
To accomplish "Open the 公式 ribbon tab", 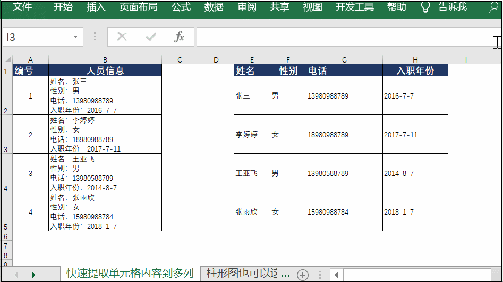I will (x=181, y=7).
